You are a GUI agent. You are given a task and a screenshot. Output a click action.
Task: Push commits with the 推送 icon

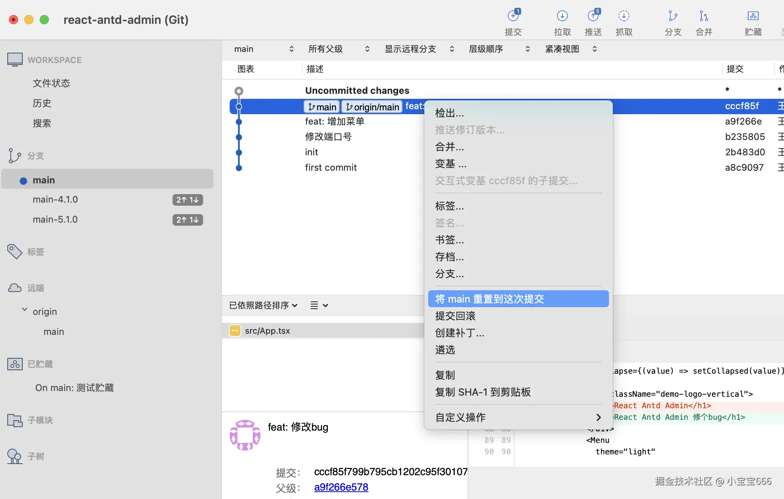(593, 22)
